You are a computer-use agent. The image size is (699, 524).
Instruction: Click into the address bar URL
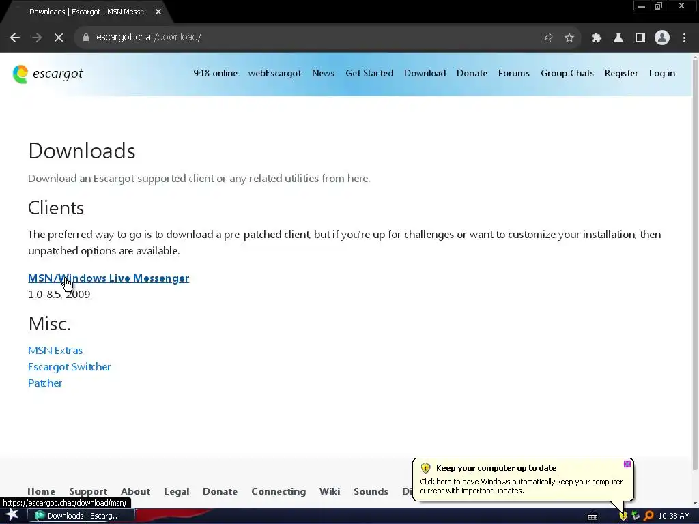(148, 37)
